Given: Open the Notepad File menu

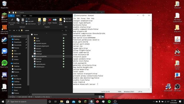Looking at the screenshot, I should pos(74,18).
